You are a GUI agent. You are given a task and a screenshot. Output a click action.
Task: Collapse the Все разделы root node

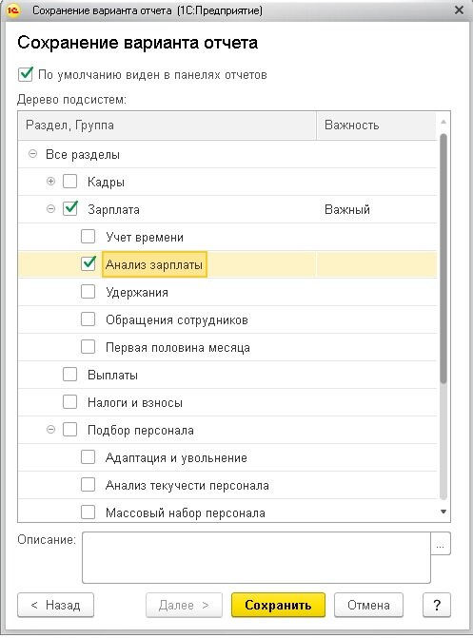pyautogui.click(x=33, y=154)
